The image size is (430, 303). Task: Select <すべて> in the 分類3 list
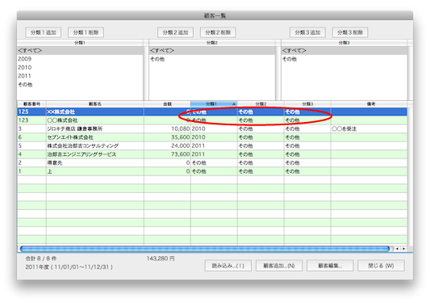(x=344, y=51)
